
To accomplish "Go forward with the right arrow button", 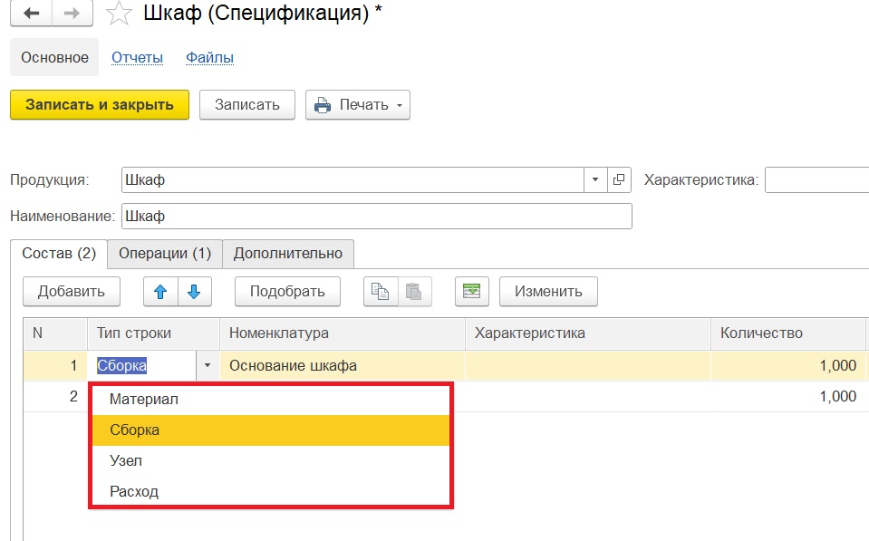I will [x=72, y=13].
